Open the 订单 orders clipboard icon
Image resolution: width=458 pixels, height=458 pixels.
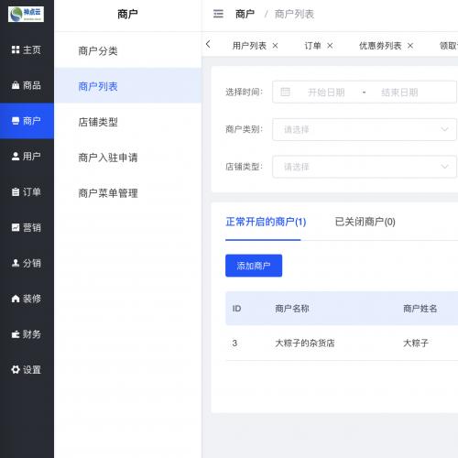point(16,192)
